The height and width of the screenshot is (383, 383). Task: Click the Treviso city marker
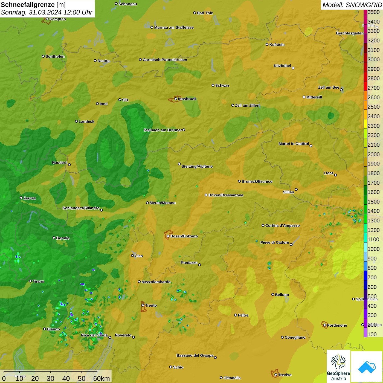click(276, 375)
